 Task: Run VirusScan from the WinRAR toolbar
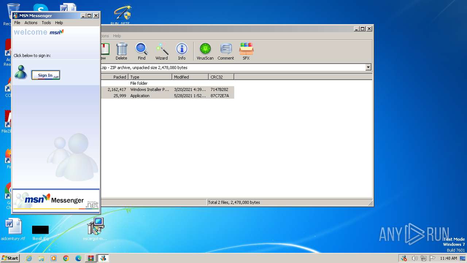coord(205,51)
